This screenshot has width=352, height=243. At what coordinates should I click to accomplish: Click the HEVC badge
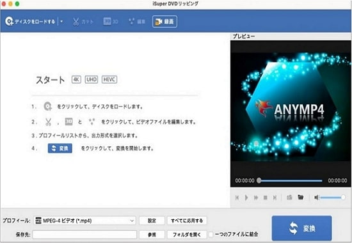coord(109,79)
